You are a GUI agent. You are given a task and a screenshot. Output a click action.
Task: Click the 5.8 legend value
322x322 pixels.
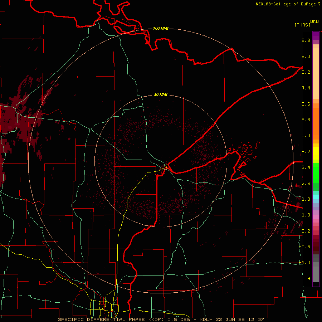pos(306,120)
